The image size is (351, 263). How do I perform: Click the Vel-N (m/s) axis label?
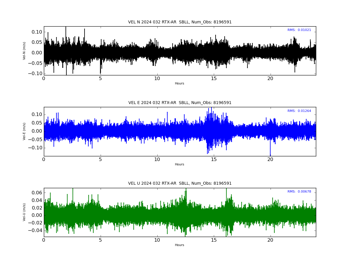[25, 51]
